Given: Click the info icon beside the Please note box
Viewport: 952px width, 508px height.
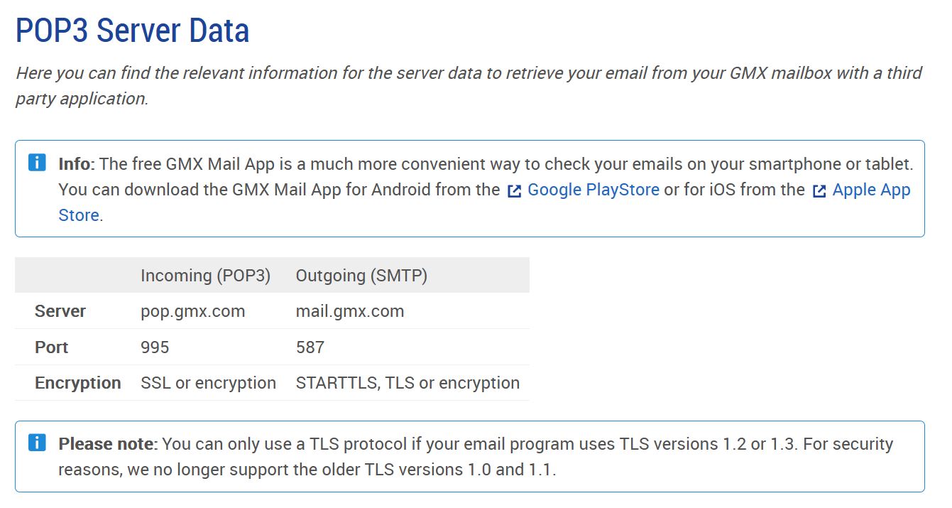Looking at the screenshot, I should (x=37, y=443).
